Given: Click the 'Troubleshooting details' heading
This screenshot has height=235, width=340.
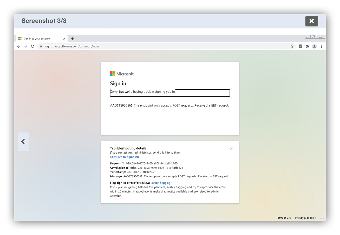Looking at the screenshot, I should 128,148.
